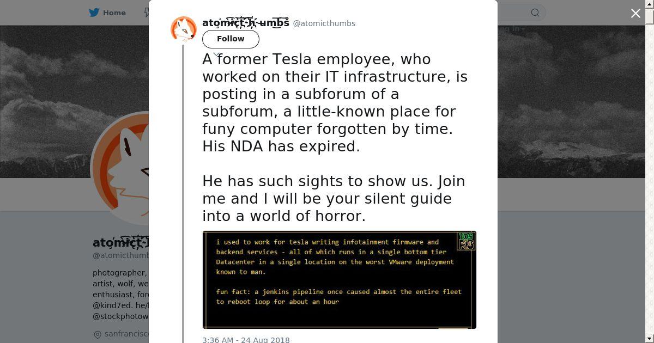Click the partially hidden Moments lightning icon
The width and height of the screenshot is (654, 343).
(x=147, y=13)
